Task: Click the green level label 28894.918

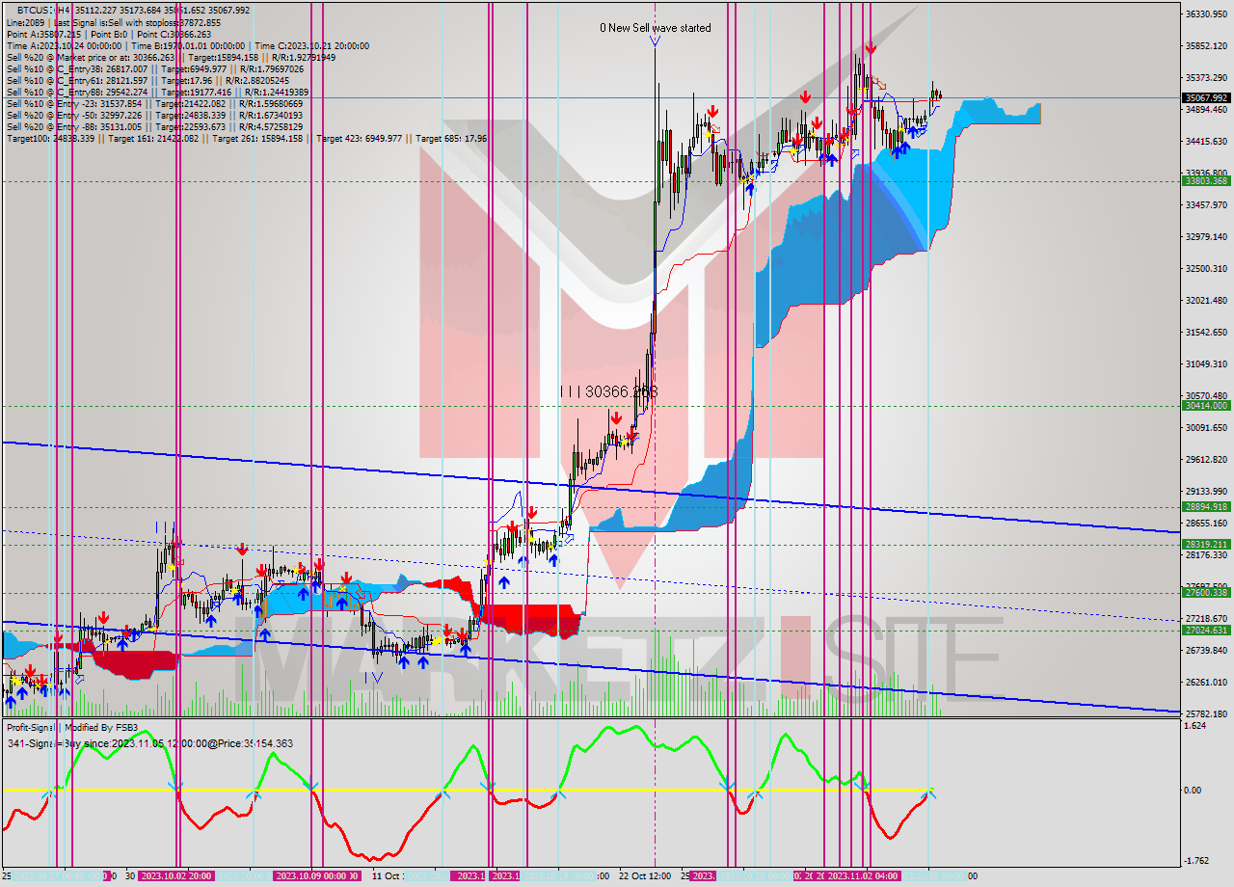Action: tap(1206, 506)
